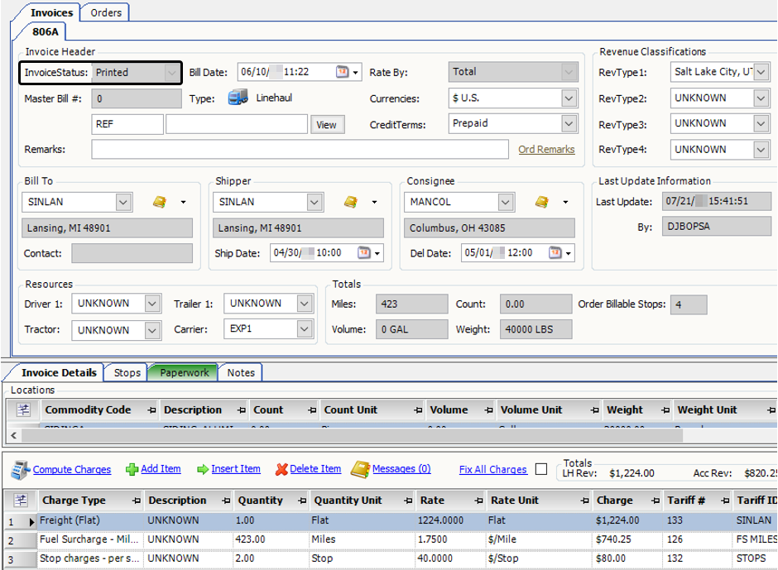This screenshot has height=570, width=778.
Task: Click the Locations grid column chooser icon
Action: (x=23, y=410)
